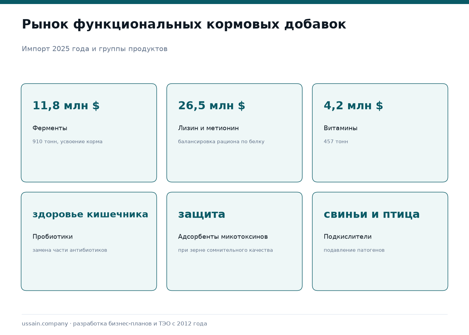Select the 'Пробиотики' label

tap(53, 237)
